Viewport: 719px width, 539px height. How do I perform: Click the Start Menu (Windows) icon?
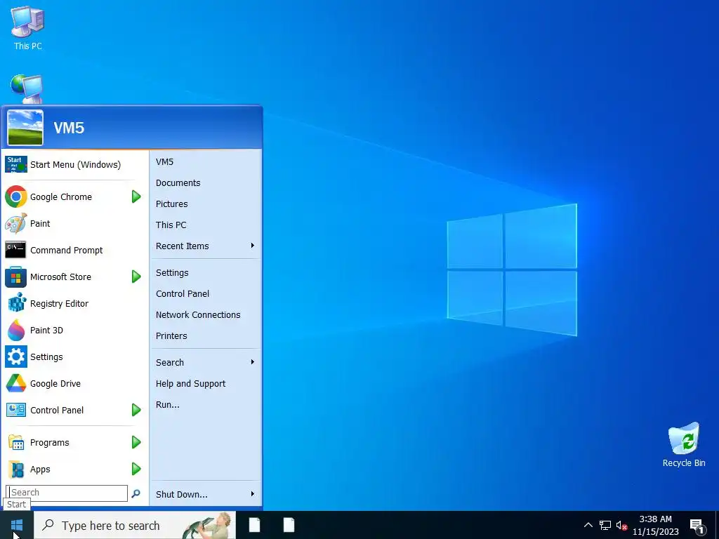pyautogui.click(x=15, y=164)
